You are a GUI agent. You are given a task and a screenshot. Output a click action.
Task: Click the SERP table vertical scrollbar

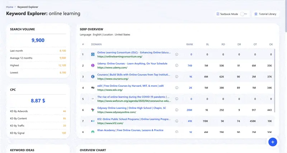tap(275, 80)
